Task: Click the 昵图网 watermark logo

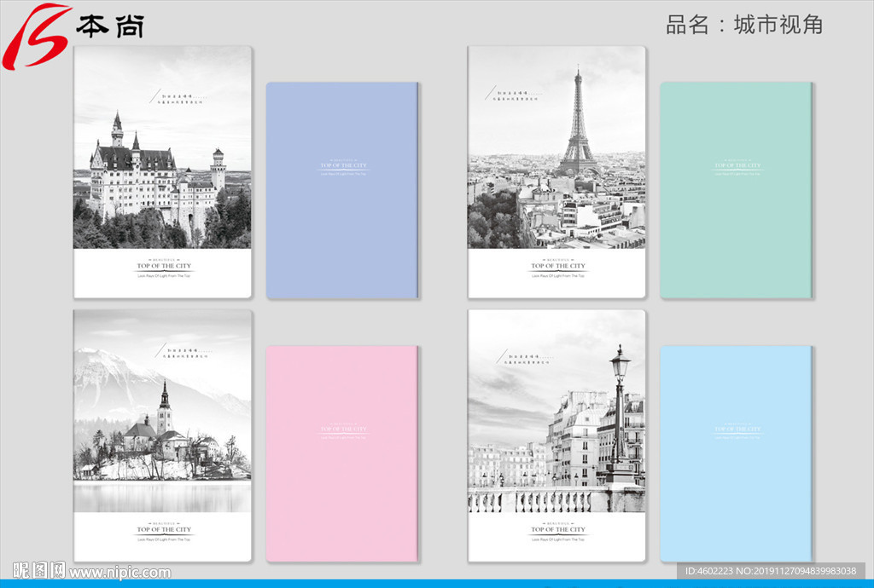Action: point(39,571)
